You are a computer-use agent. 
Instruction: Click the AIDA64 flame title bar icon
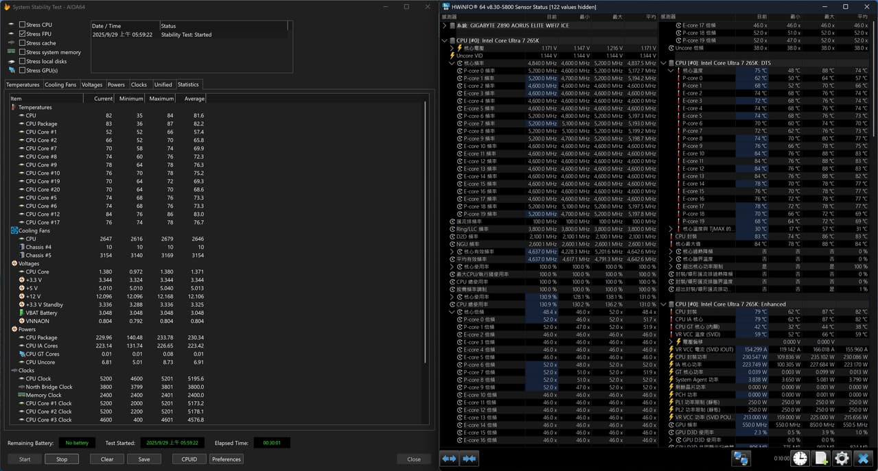(x=6, y=7)
